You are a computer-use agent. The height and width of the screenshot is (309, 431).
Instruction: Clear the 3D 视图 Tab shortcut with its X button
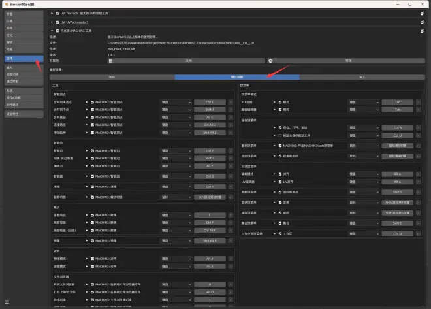pyautogui.click(x=419, y=102)
